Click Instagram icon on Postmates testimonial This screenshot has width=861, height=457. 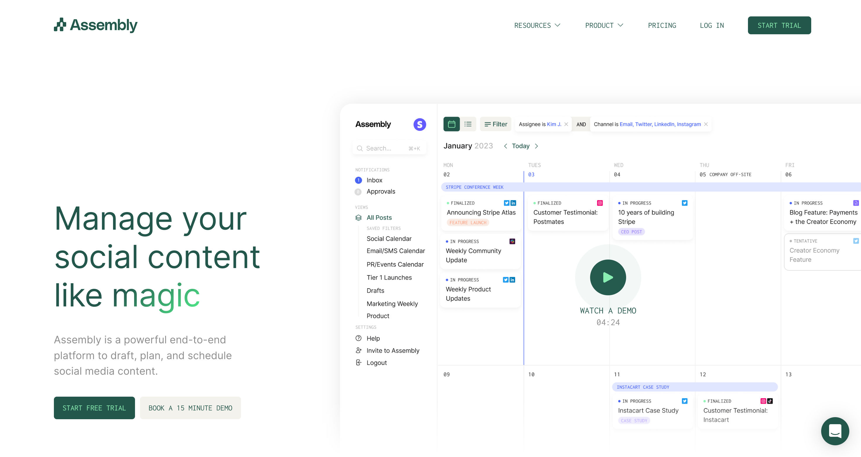600,203
